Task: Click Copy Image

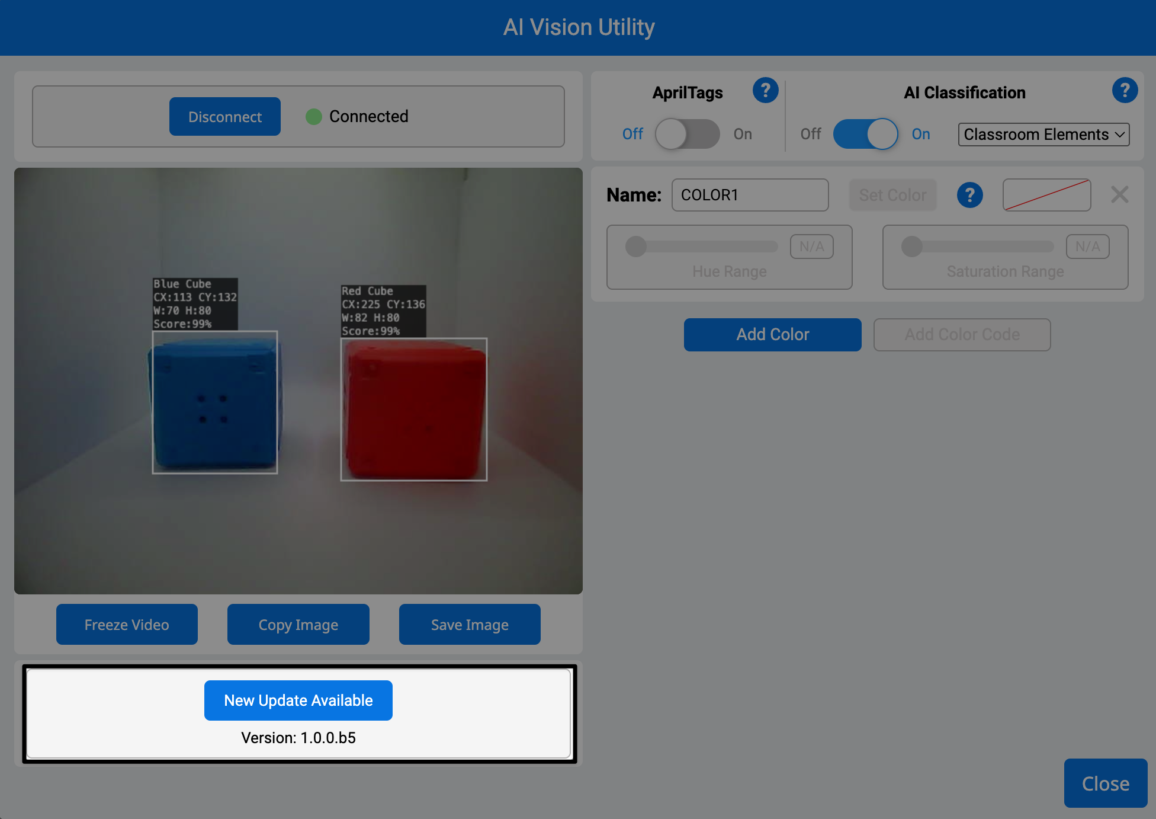Action: point(298,624)
